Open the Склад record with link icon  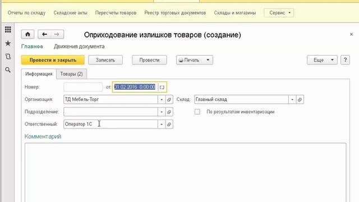pyautogui.click(x=300, y=99)
